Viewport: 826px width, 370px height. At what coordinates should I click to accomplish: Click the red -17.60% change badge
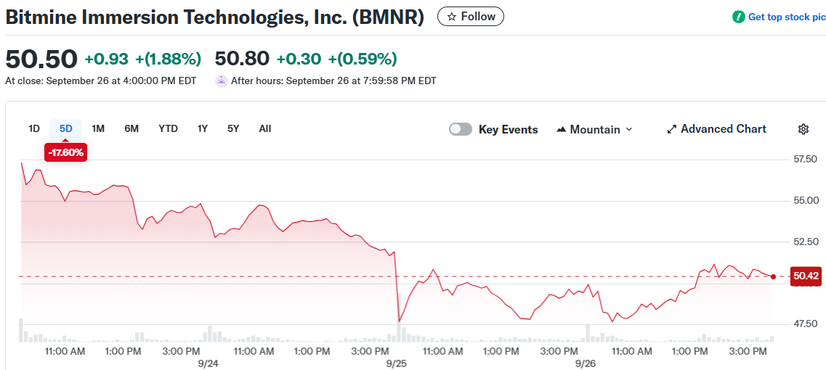[x=66, y=153]
